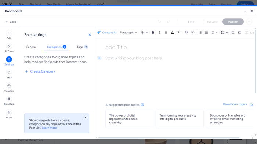257x144 pixels.
Task: Click the blog post body placeholder
Action: 134,58
